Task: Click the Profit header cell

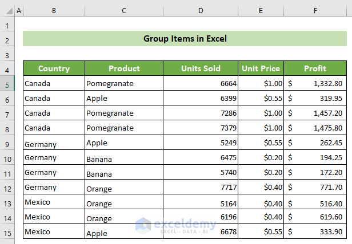Action: click(315, 68)
